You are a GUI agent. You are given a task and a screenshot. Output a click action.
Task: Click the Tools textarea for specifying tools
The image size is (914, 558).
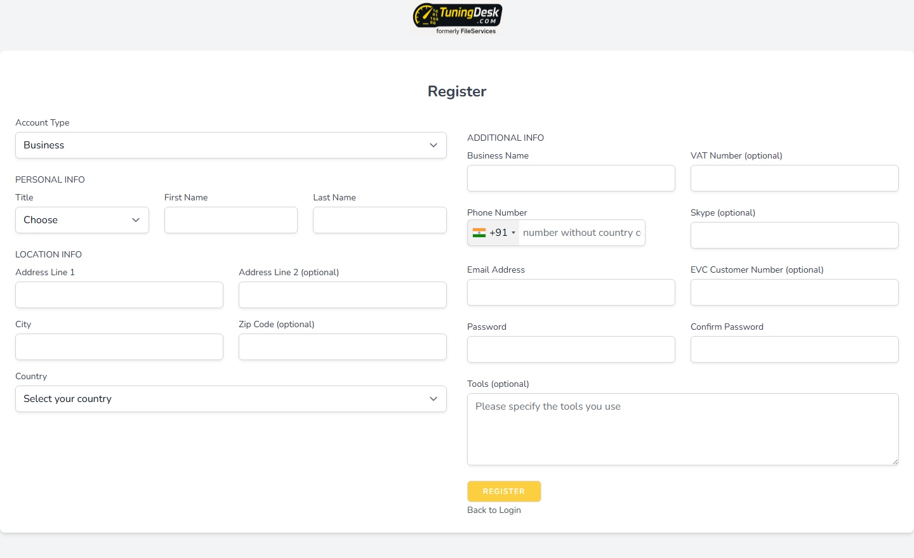coord(682,429)
